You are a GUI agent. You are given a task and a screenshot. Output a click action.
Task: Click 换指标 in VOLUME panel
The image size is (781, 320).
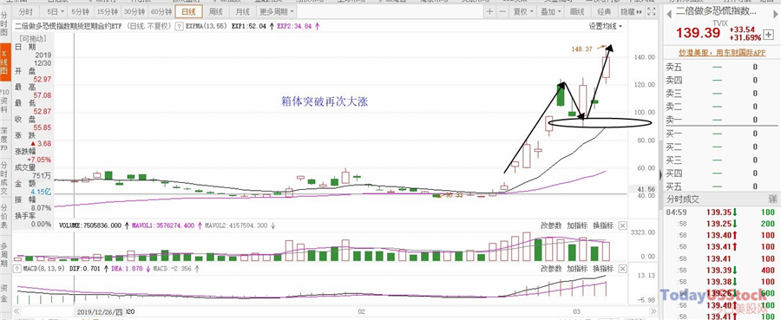click(x=603, y=225)
